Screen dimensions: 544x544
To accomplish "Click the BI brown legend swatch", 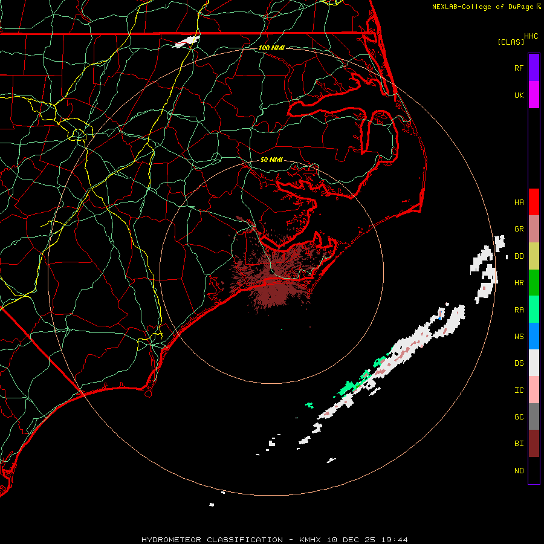I will tap(534, 444).
